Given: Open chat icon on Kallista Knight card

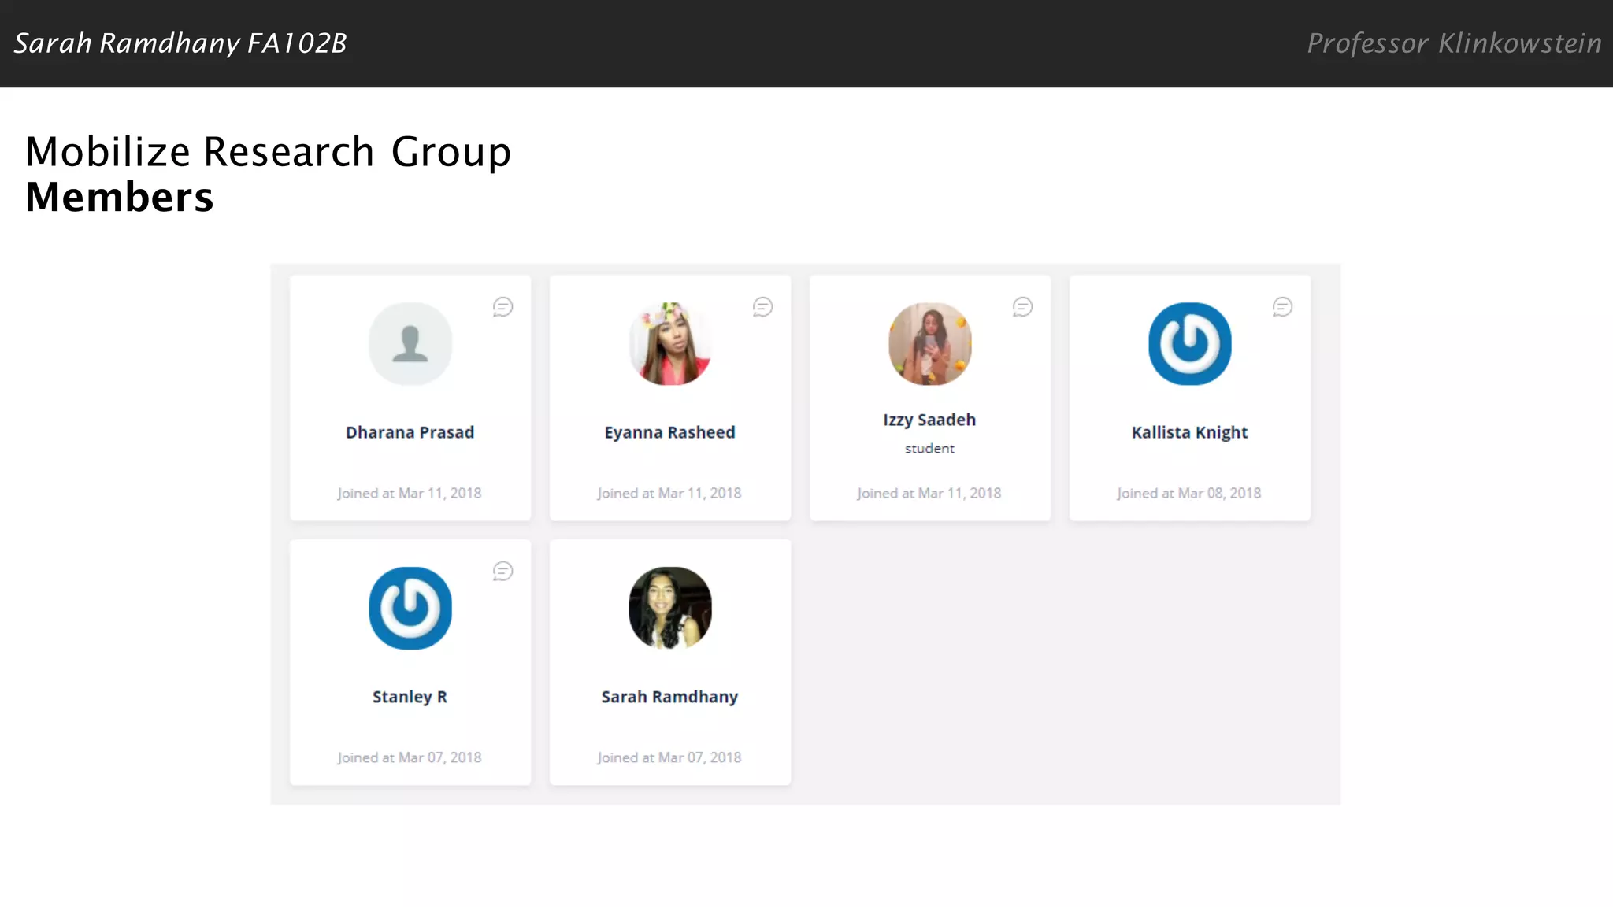Looking at the screenshot, I should point(1282,306).
